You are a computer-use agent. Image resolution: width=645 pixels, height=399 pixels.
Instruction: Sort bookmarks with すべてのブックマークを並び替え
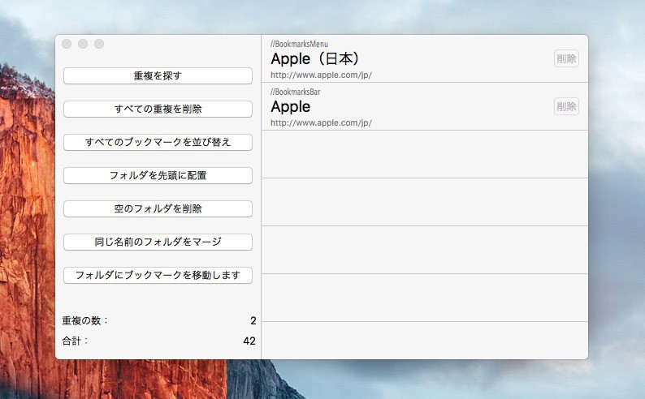click(158, 142)
